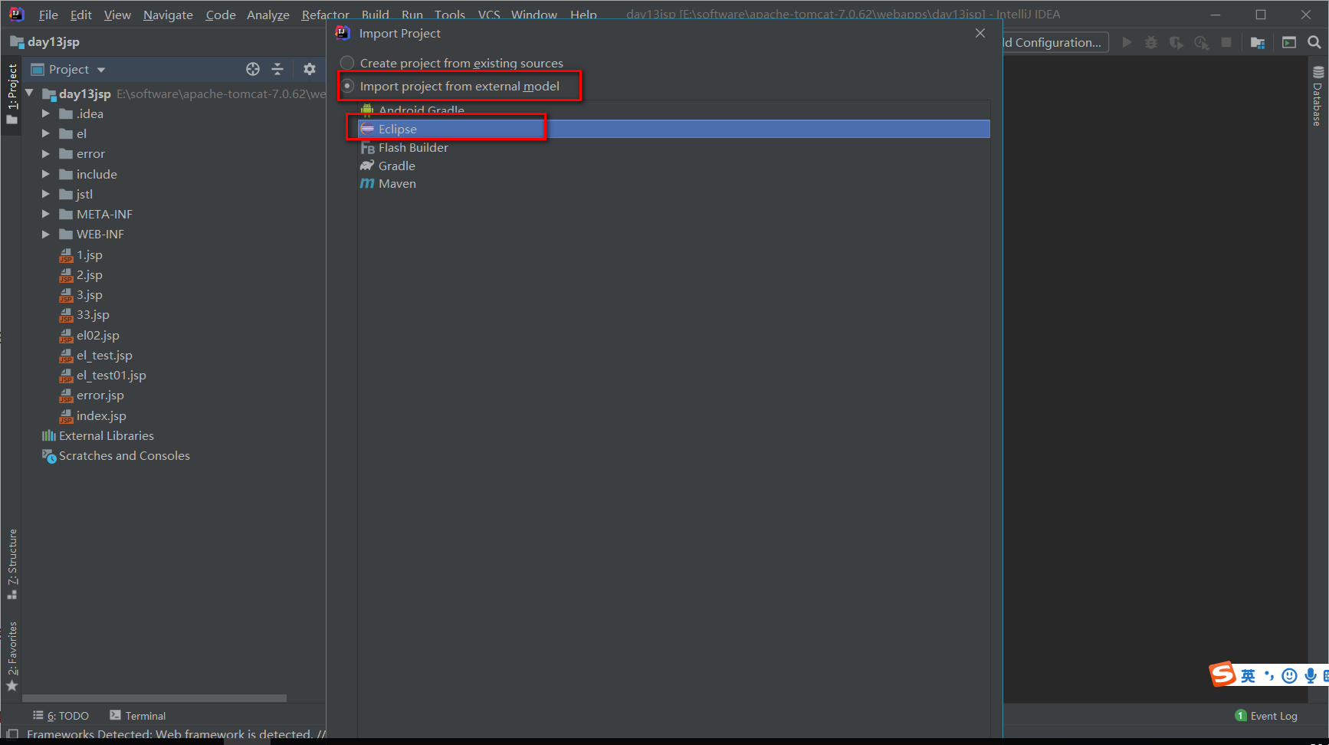Expand the jstl folder
1329x745 pixels.
tap(46, 194)
